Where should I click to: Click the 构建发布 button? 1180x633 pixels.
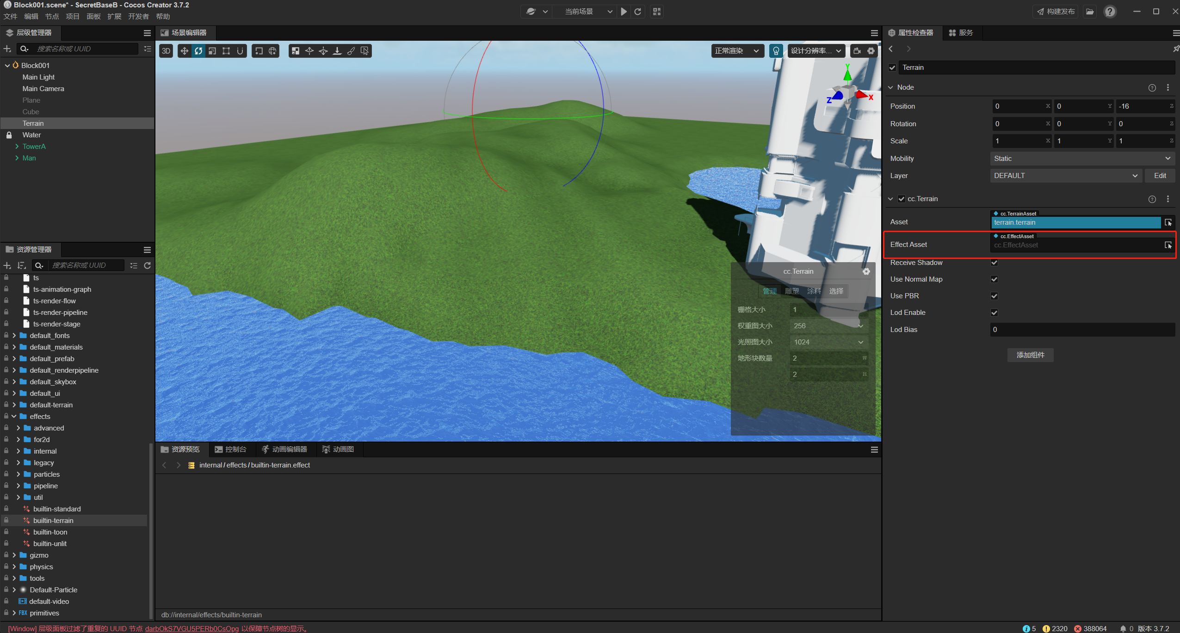point(1055,12)
